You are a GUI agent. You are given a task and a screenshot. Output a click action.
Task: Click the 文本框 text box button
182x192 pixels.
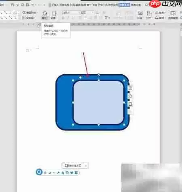tap(28, 18)
